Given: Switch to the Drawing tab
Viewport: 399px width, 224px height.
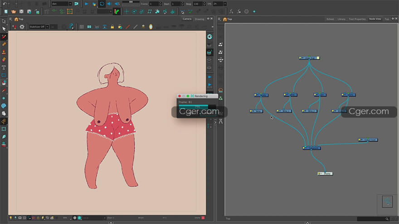Looking at the screenshot, I should point(199,19).
